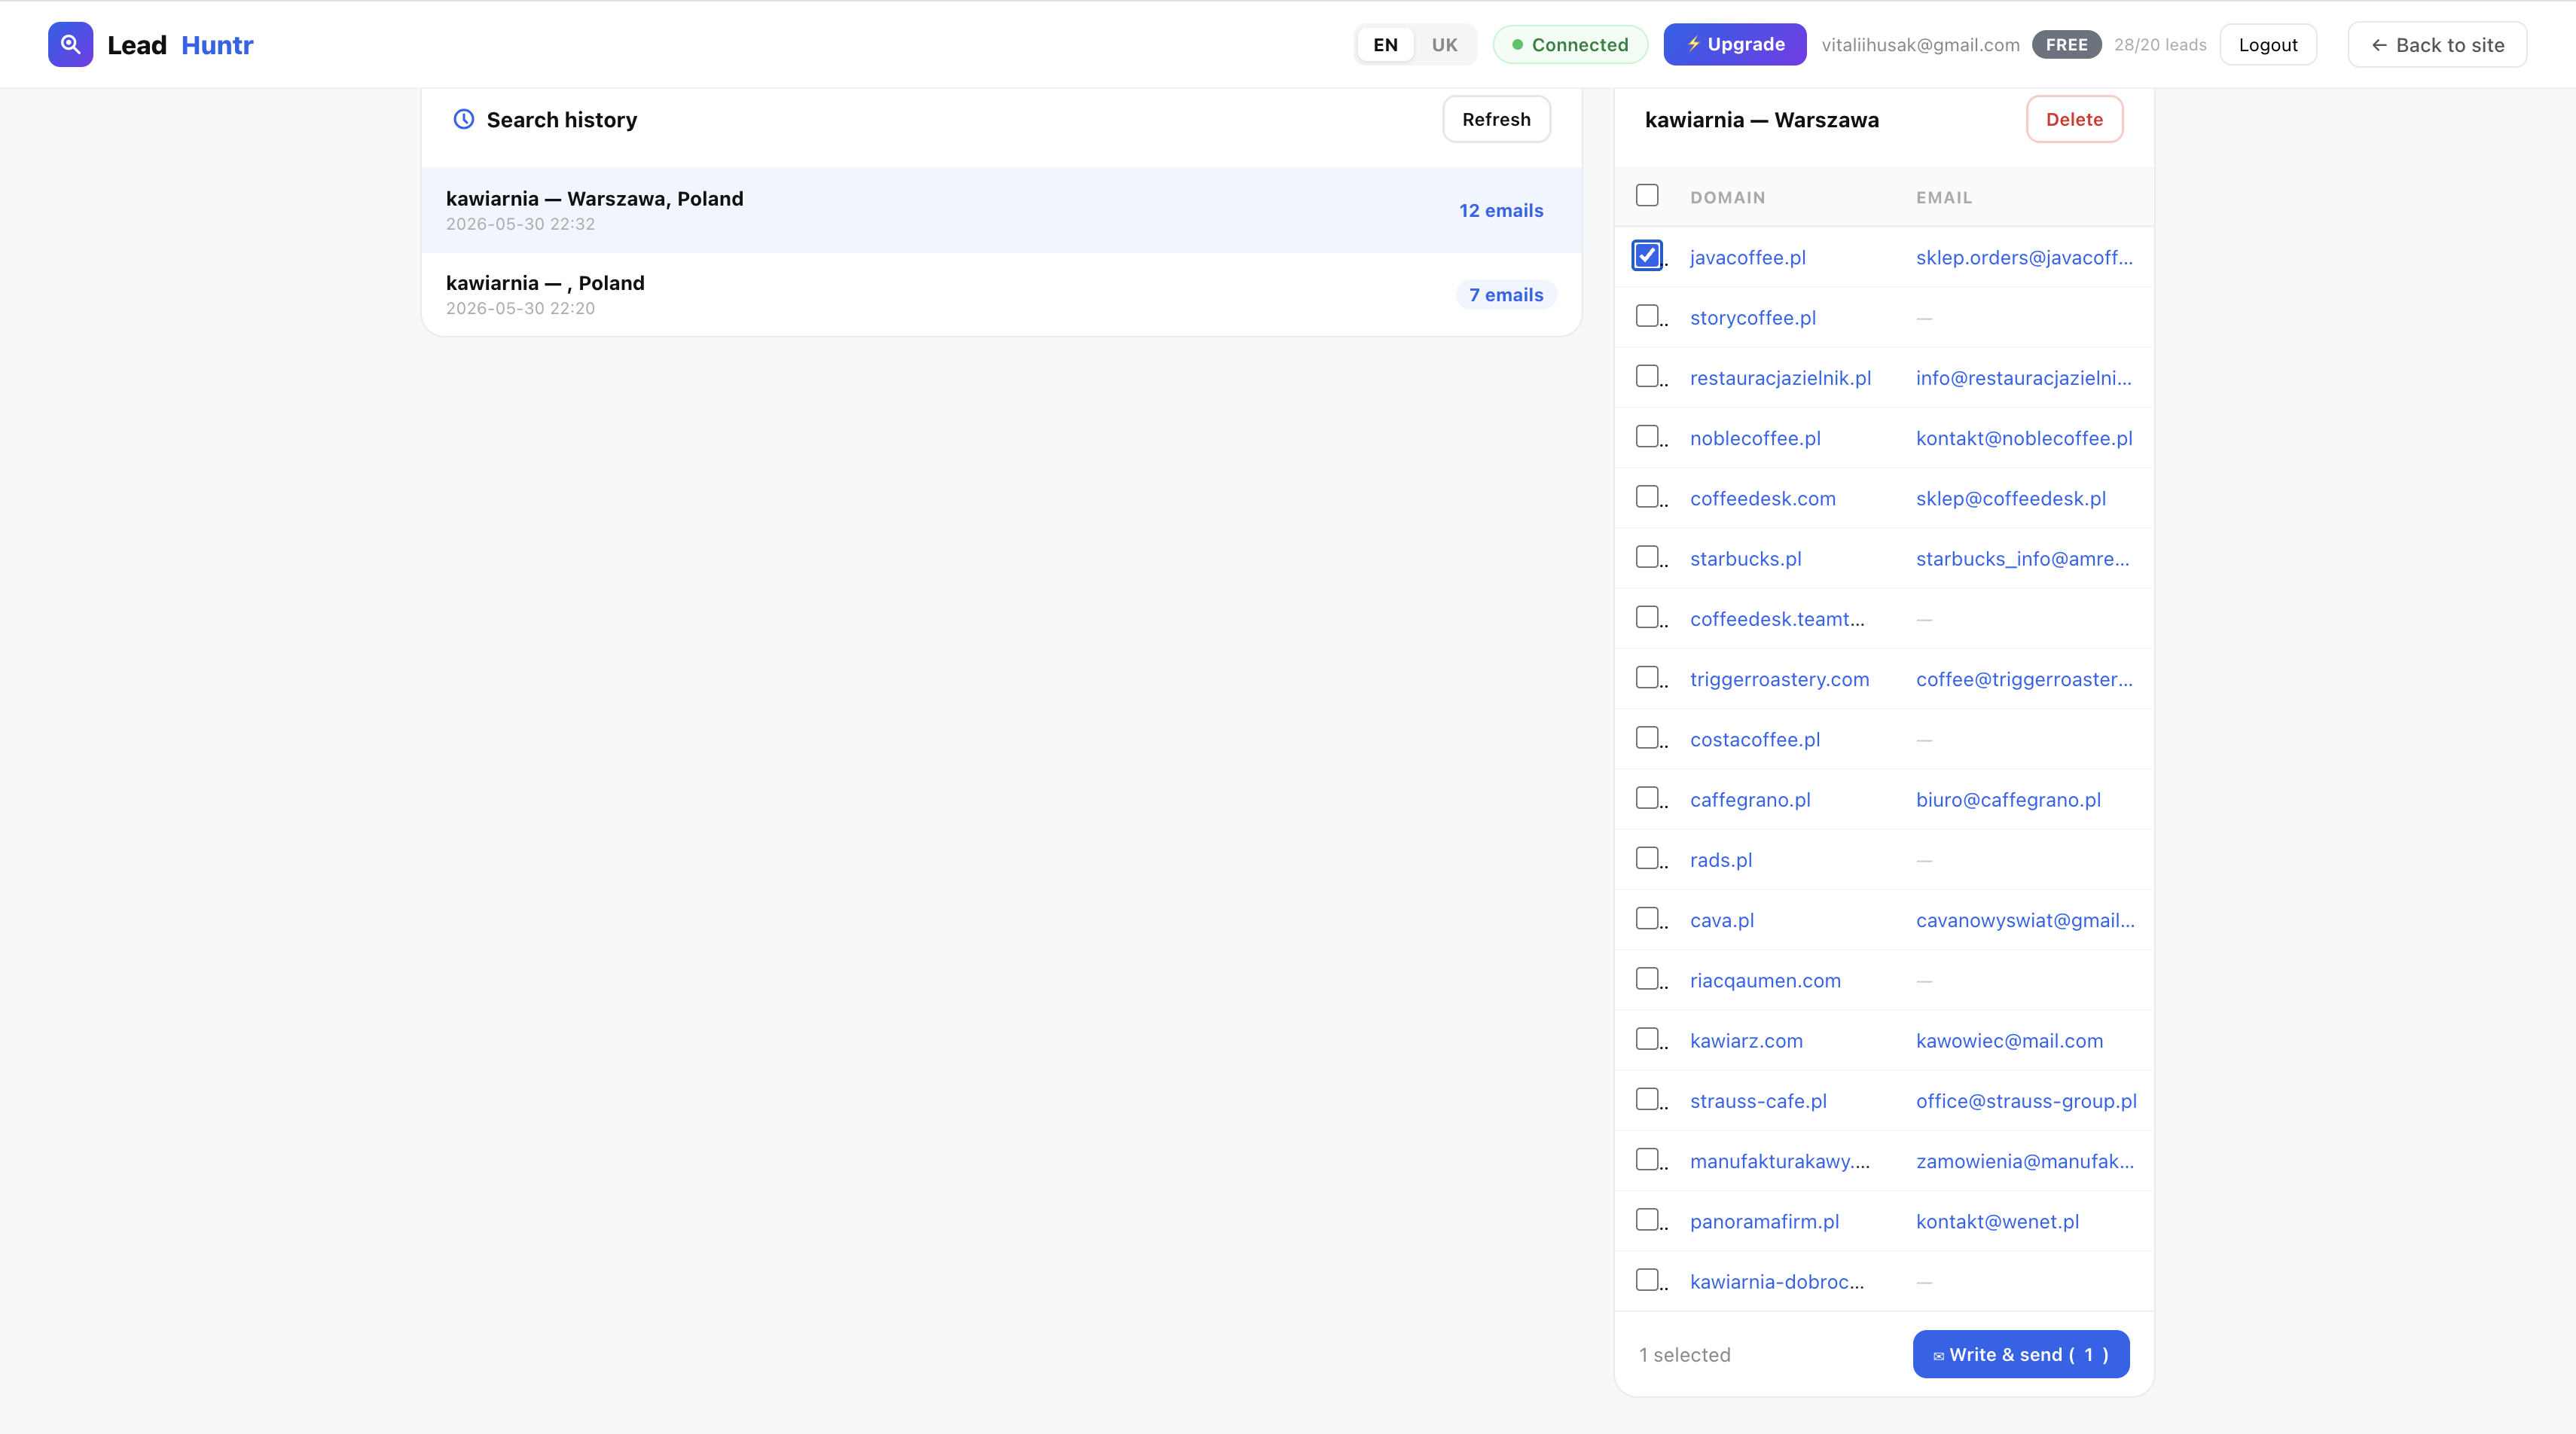Refresh the search history
Viewport: 2576px width, 1434px height.
(1496, 119)
